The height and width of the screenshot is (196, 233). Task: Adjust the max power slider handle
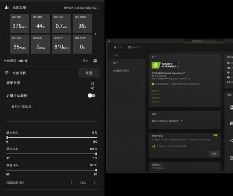click(x=96, y=154)
